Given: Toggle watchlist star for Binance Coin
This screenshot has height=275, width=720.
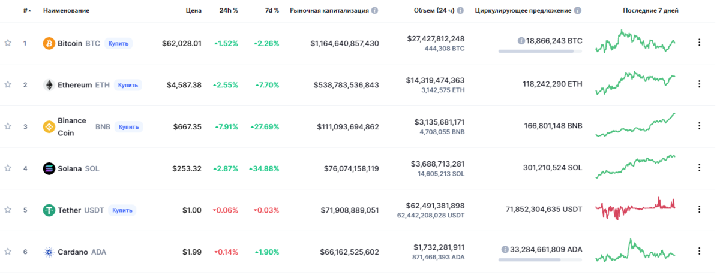Looking at the screenshot, I should click(8, 126).
